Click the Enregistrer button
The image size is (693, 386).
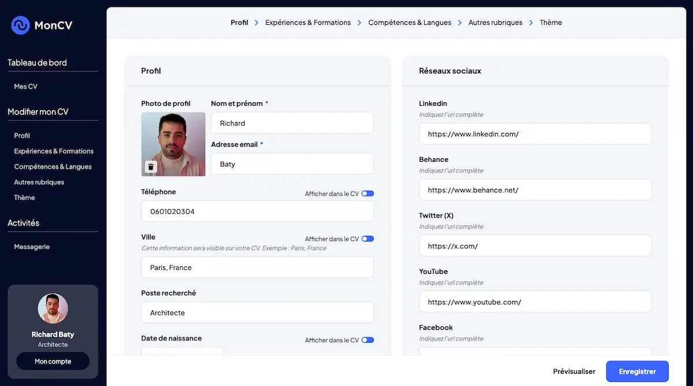click(x=637, y=372)
